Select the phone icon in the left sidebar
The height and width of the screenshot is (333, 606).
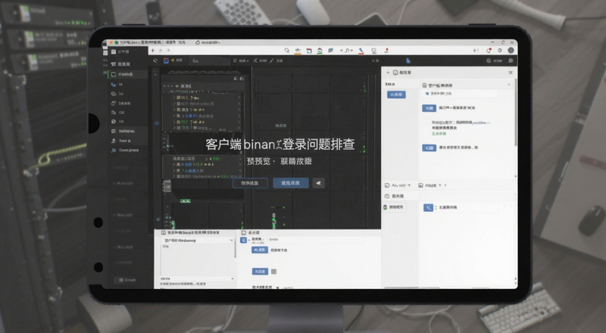click(113, 84)
